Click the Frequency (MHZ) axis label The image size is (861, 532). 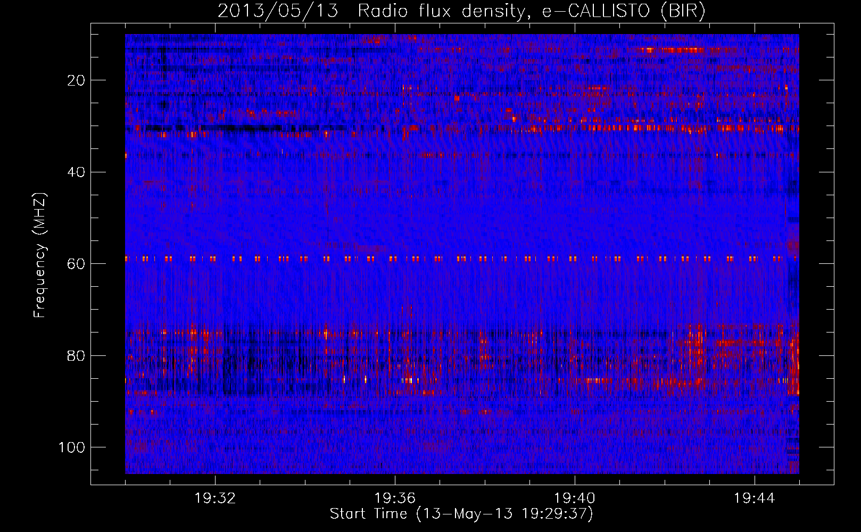[40, 255]
